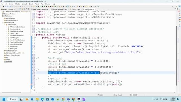Minimize the Package Explorer view

(27, 9)
